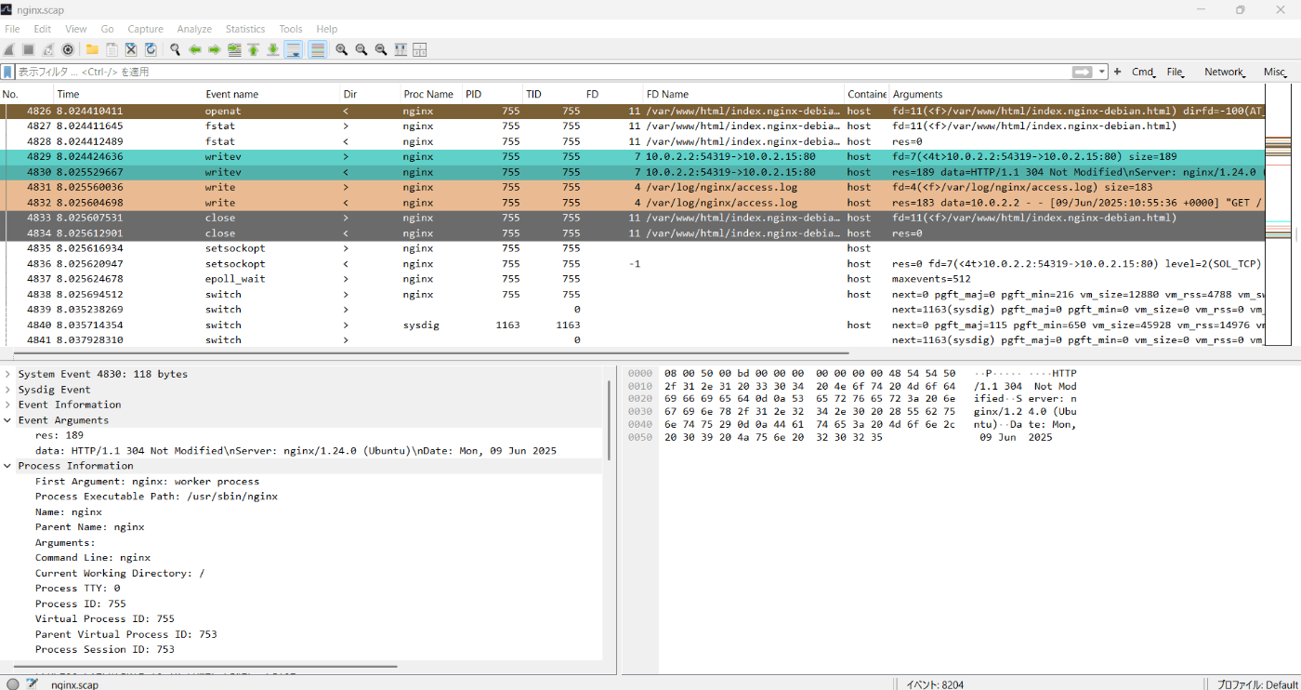1301x690 pixels.
Task: Jump to the last event
Action: coord(272,49)
